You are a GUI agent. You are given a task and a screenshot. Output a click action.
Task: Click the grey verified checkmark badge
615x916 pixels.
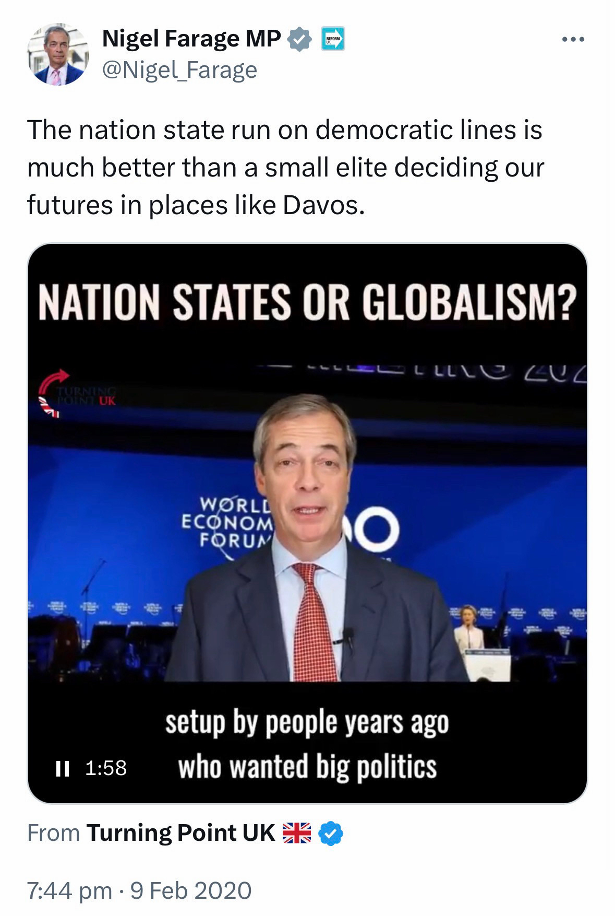point(299,40)
